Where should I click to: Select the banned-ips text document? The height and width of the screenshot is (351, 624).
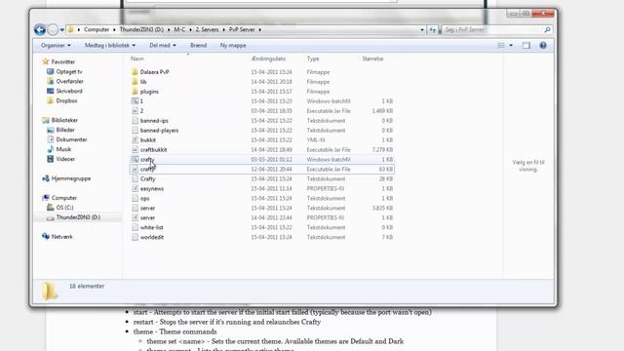coord(262,121)
